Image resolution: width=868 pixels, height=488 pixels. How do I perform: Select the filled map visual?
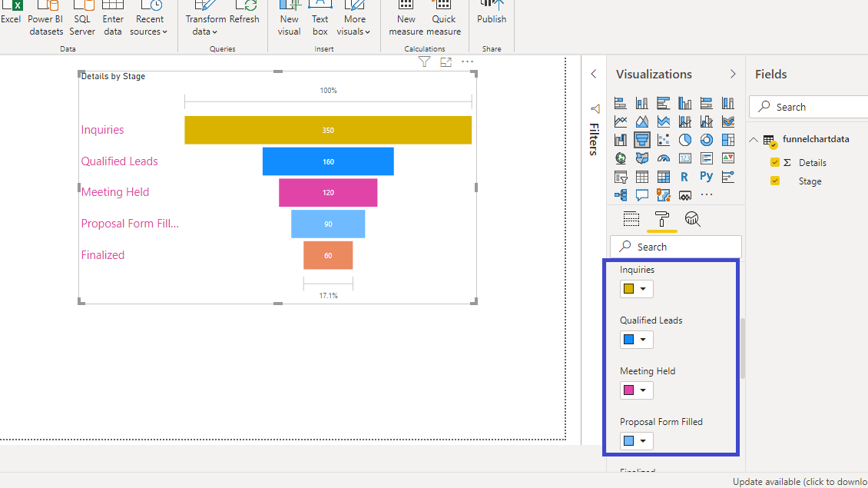coord(641,158)
